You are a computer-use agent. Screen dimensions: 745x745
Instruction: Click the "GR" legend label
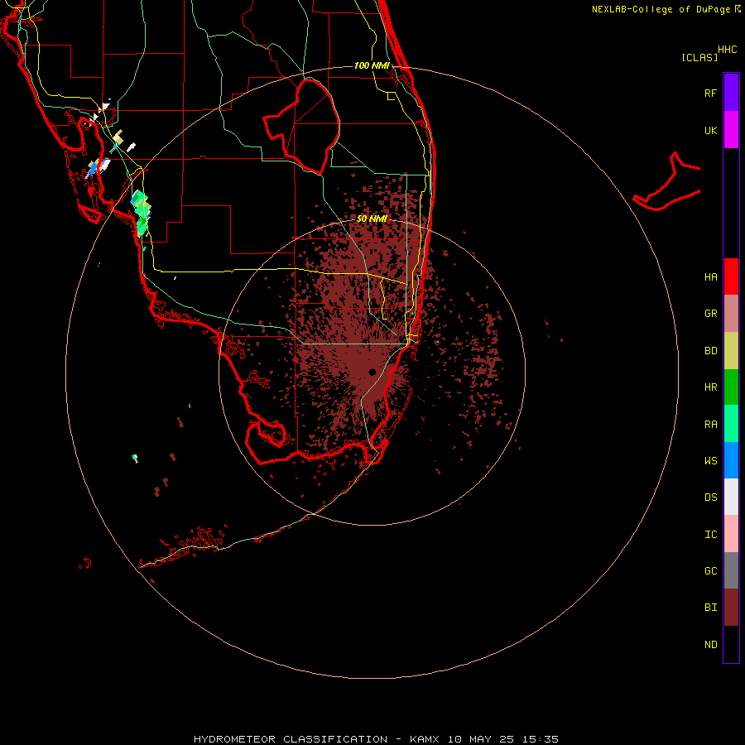(710, 314)
